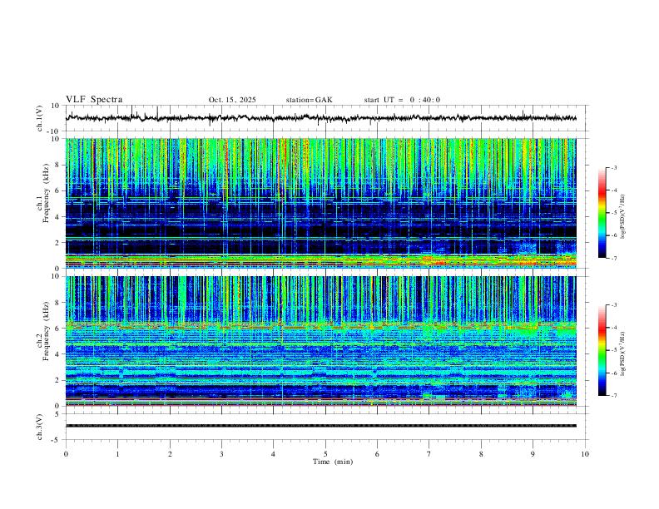Click time axis tick label "4"
The width and height of the screenshot is (659, 509).
273,454
